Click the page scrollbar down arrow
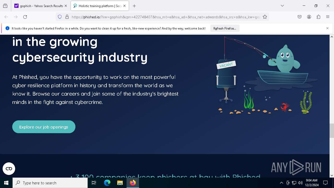Image resolution: width=334 pixels, height=188 pixels. 332,175
